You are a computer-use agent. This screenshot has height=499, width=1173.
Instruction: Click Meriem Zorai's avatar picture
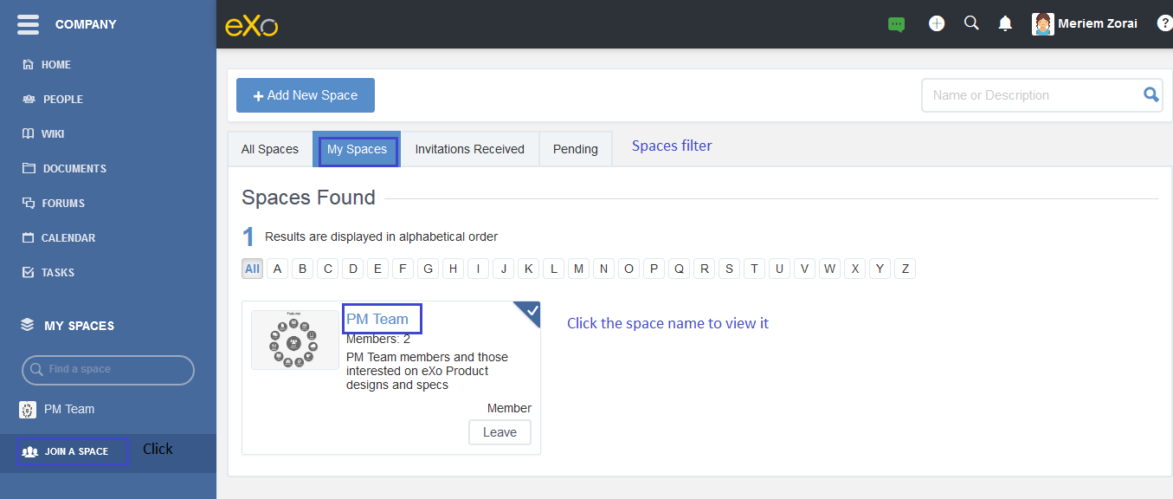(x=1043, y=23)
